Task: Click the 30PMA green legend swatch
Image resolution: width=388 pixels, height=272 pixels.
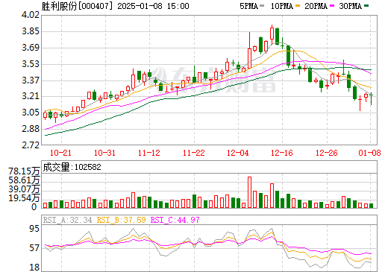Action: 366,6
